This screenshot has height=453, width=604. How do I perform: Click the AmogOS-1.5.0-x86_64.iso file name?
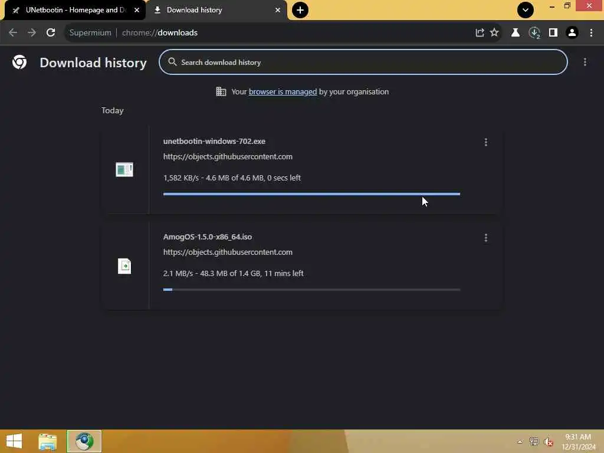pos(208,237)
